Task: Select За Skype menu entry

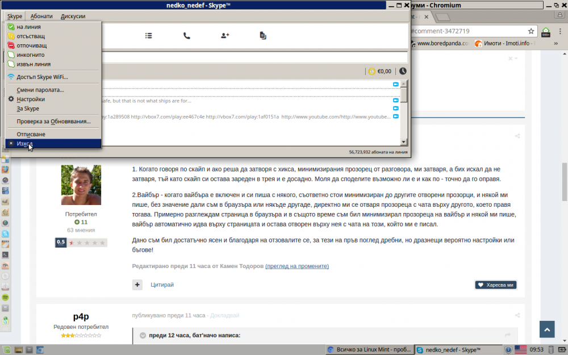Action: (53, 108)
